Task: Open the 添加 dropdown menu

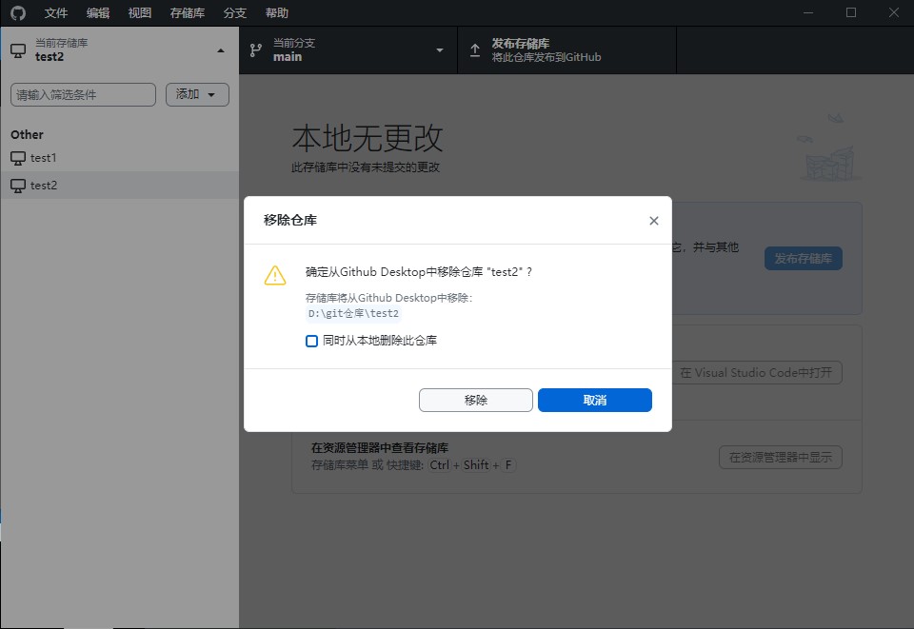Action: [197, 94]
